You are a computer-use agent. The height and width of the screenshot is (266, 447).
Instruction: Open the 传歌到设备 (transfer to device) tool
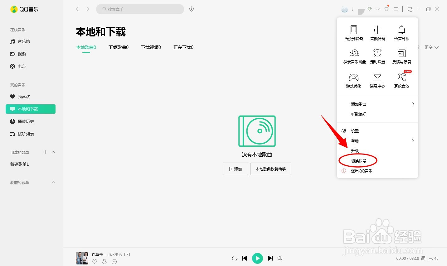[x=353, y=33]
